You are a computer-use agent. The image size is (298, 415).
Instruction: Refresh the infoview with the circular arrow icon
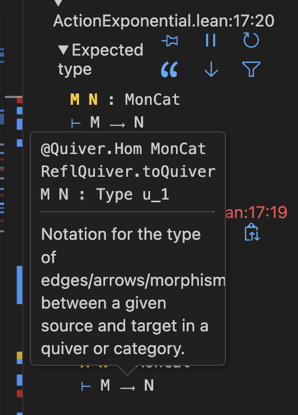pos(251,40)
